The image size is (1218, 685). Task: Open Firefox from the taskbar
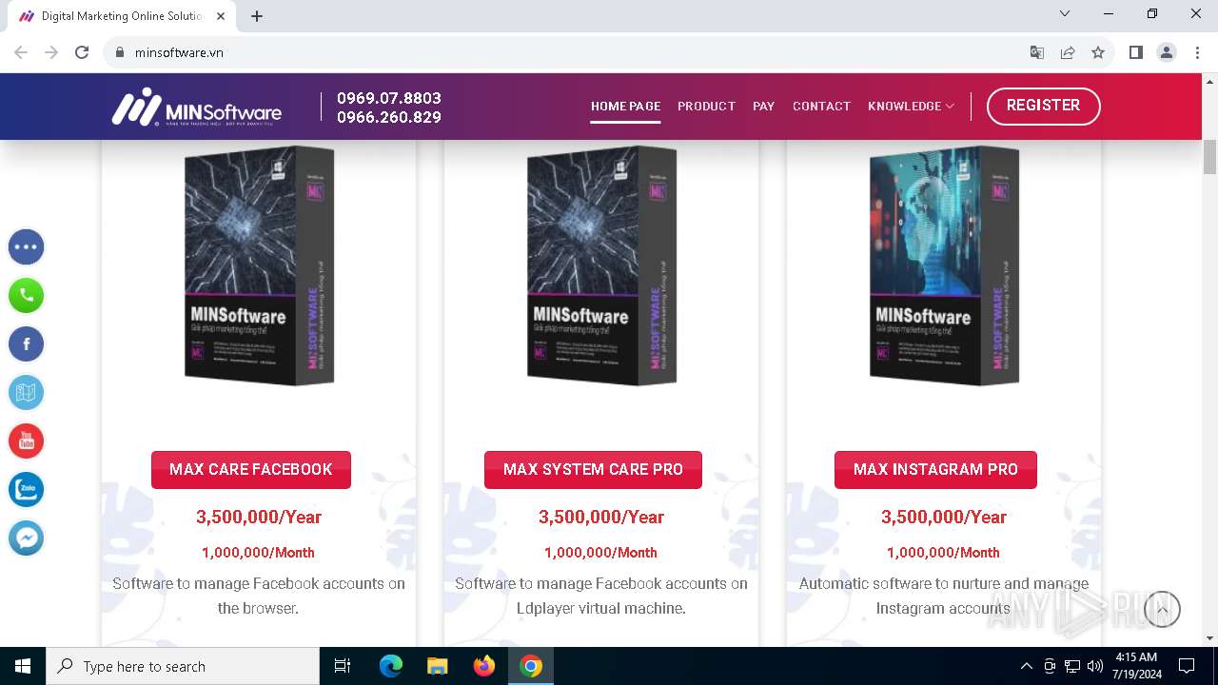click(484, 666)
